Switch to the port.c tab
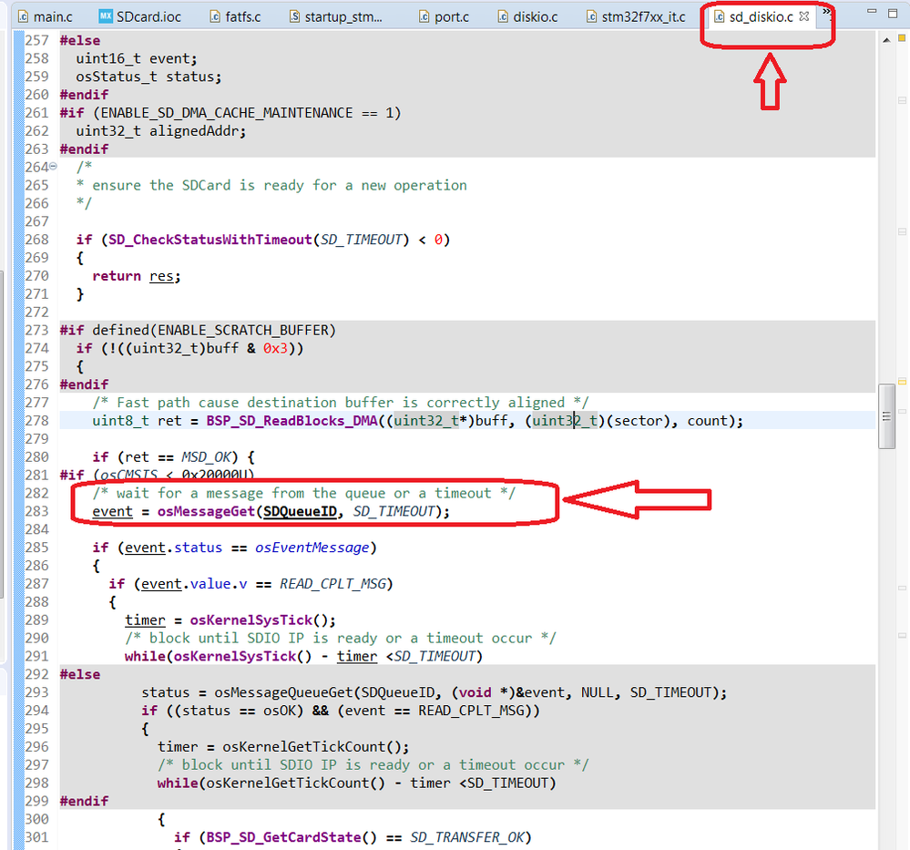 click(444, 16)
